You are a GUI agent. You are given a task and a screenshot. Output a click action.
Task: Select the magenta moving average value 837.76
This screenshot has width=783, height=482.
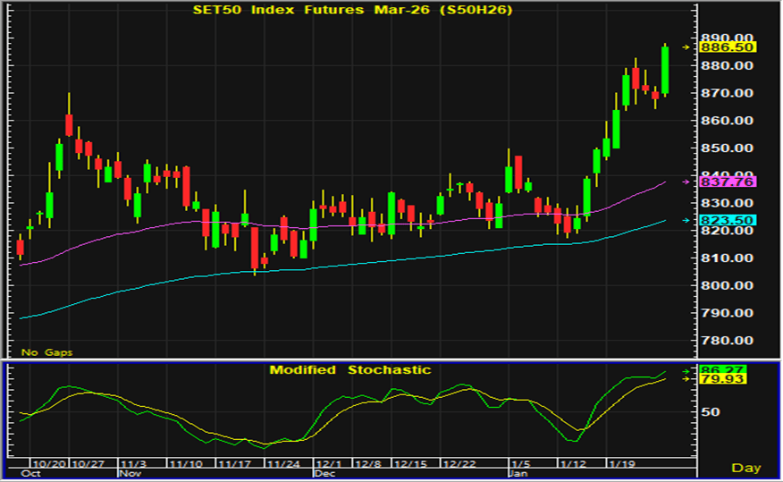(x=730, y=182)
